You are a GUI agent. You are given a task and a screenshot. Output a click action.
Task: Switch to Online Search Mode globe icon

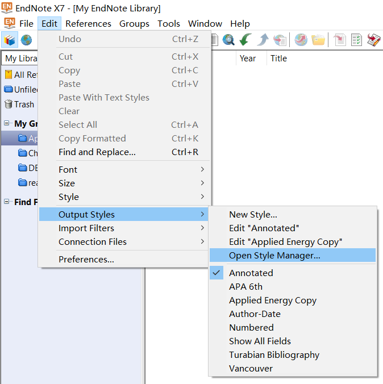click(x=26, y=40)
